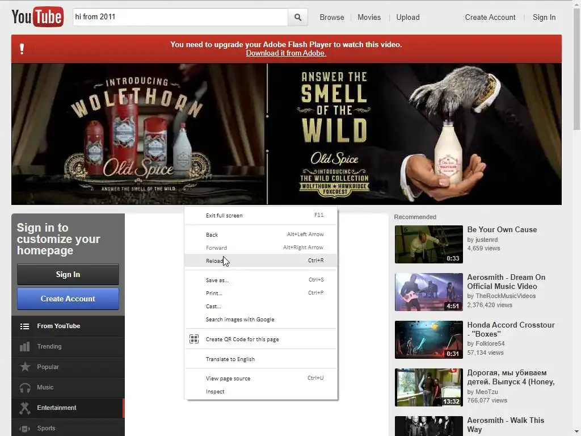This screenshot has width=581, height=436.
Task: Choose 'Print...' from context menu
Action: coord(261,294)
